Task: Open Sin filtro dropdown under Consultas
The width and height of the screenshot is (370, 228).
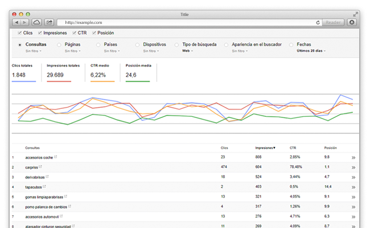Action: pyautogui.click(x=34, y=51)
